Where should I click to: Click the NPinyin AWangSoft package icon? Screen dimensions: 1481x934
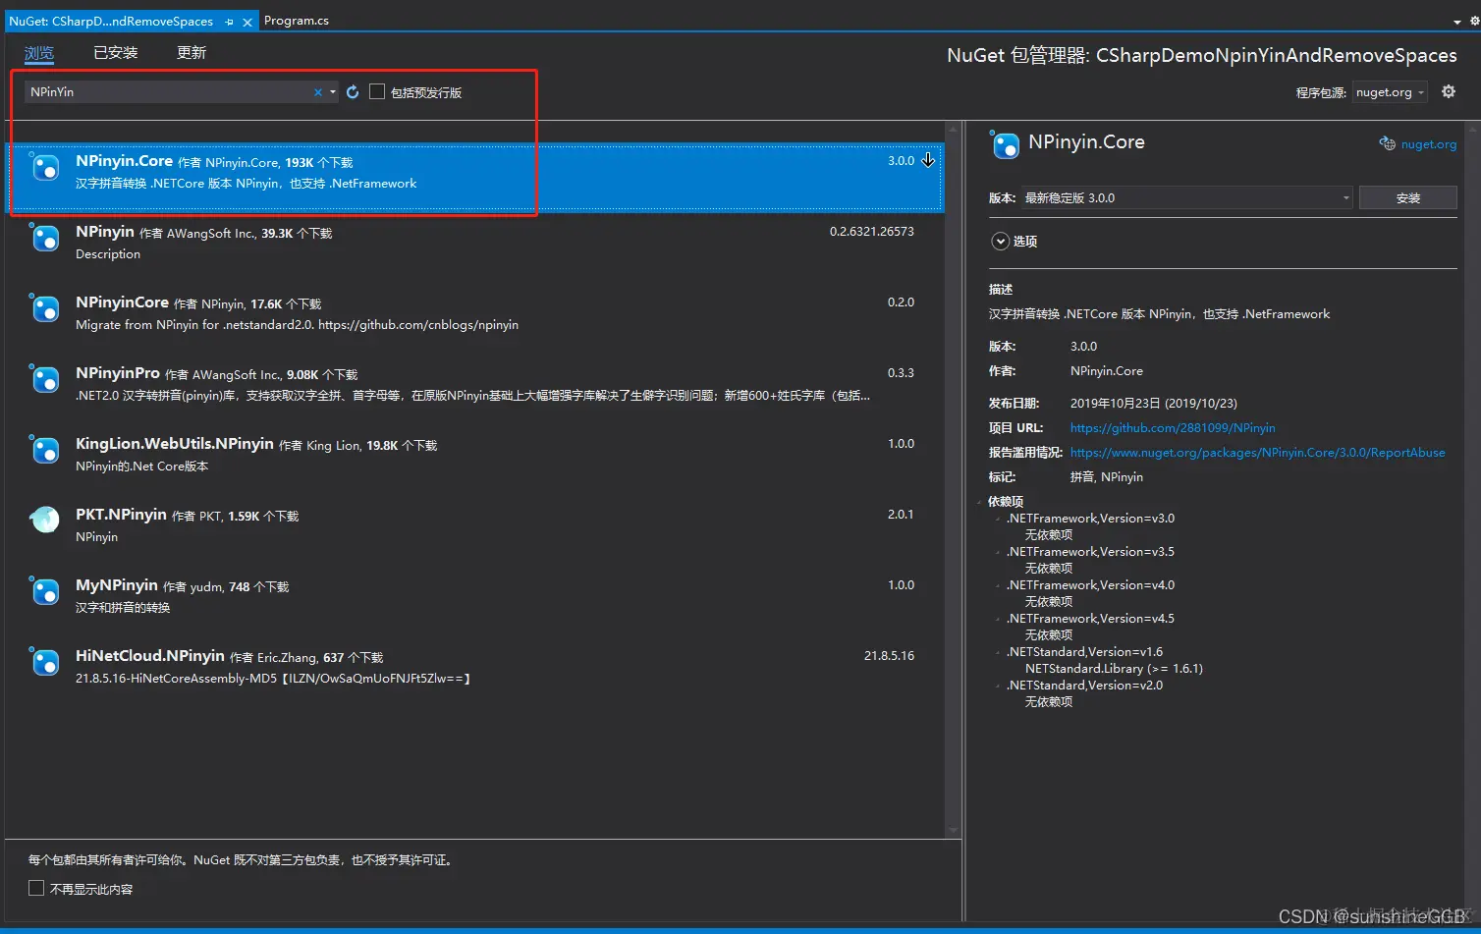(45, 238)
